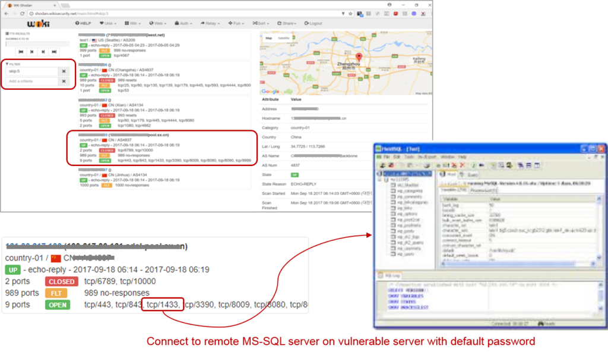Click the Logout link
Image resolution: width=608 pixels, height=355 pixels.
pos(313,24)
